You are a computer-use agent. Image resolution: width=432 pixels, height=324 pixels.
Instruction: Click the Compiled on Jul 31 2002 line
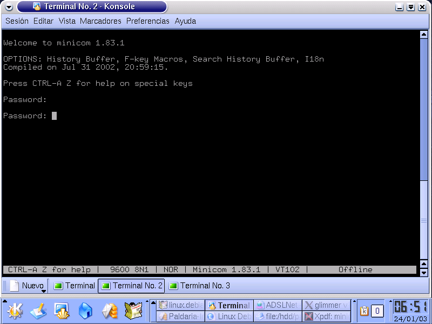[85, 67]
